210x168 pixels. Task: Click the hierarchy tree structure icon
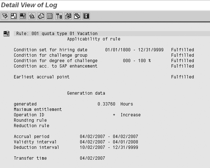[59, 16]
